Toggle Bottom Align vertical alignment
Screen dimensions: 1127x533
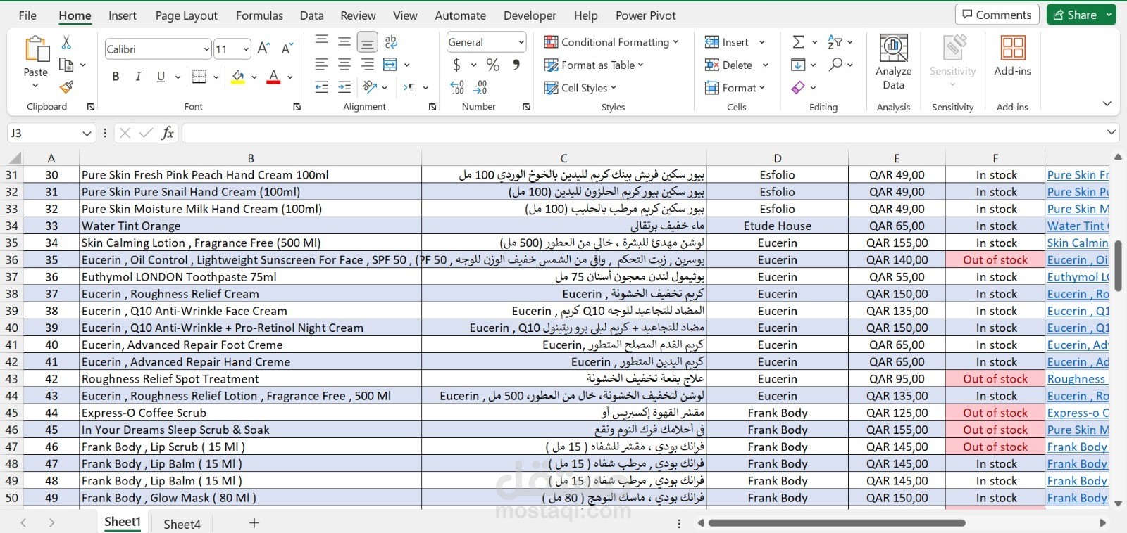tap(367, 42)
